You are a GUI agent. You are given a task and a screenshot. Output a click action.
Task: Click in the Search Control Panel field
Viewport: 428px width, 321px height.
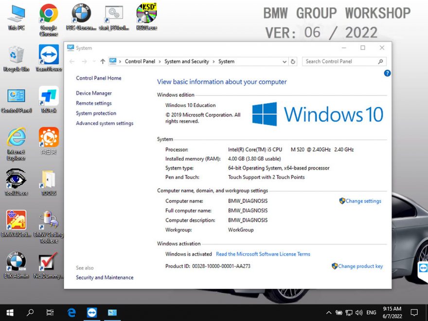tap(340, 61)
